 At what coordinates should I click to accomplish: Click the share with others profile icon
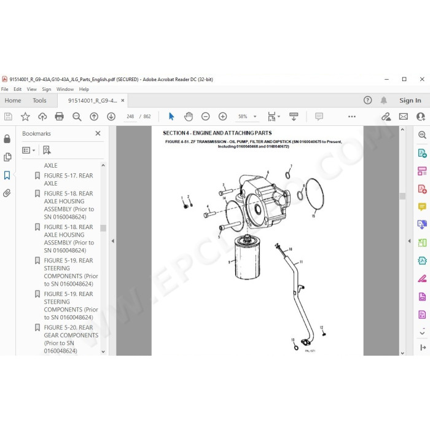420,117
